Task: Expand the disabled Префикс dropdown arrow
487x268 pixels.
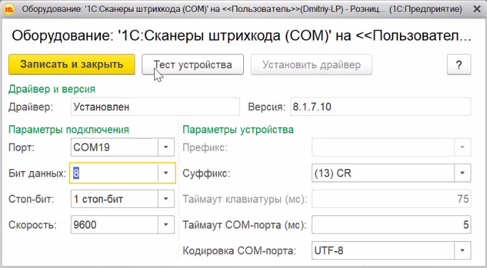Action: (462, 147)
